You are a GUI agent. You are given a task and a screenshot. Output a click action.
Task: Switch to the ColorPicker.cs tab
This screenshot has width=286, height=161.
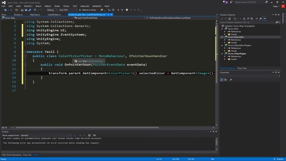[54, 15]
